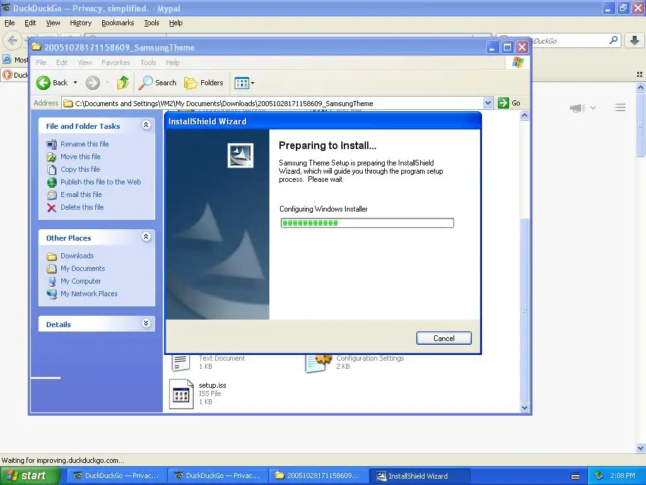The width and height of the screenshot is (646, 485).
Task: Click the browser search magnifier icon
Action: pyautogui.click(x=613, y=40)
